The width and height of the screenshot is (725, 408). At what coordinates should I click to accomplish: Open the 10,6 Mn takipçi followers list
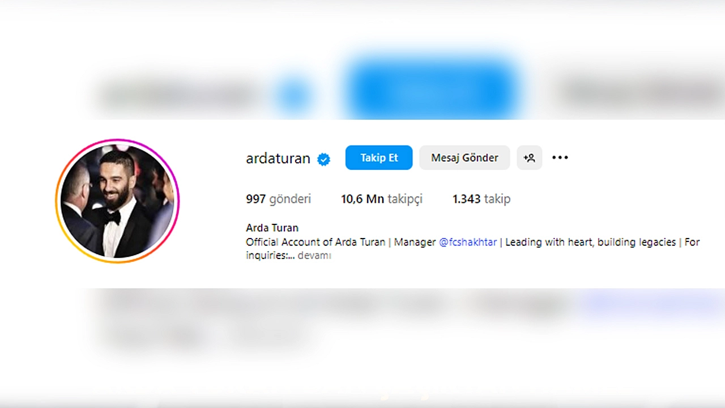pos(382,199)
